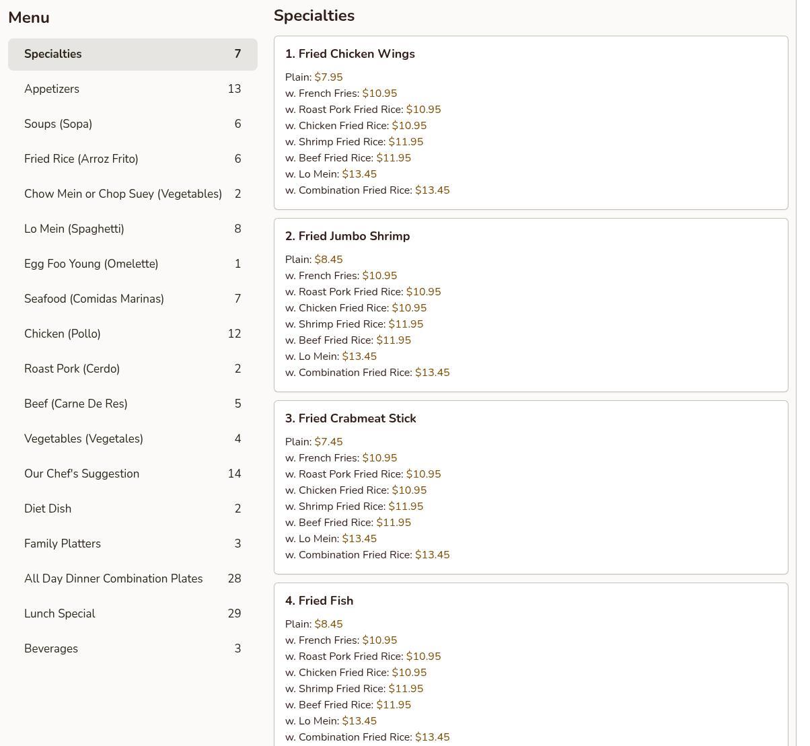
Task: Select Lo Mein option under Fried Fish
Action: (x=331, y=721)
